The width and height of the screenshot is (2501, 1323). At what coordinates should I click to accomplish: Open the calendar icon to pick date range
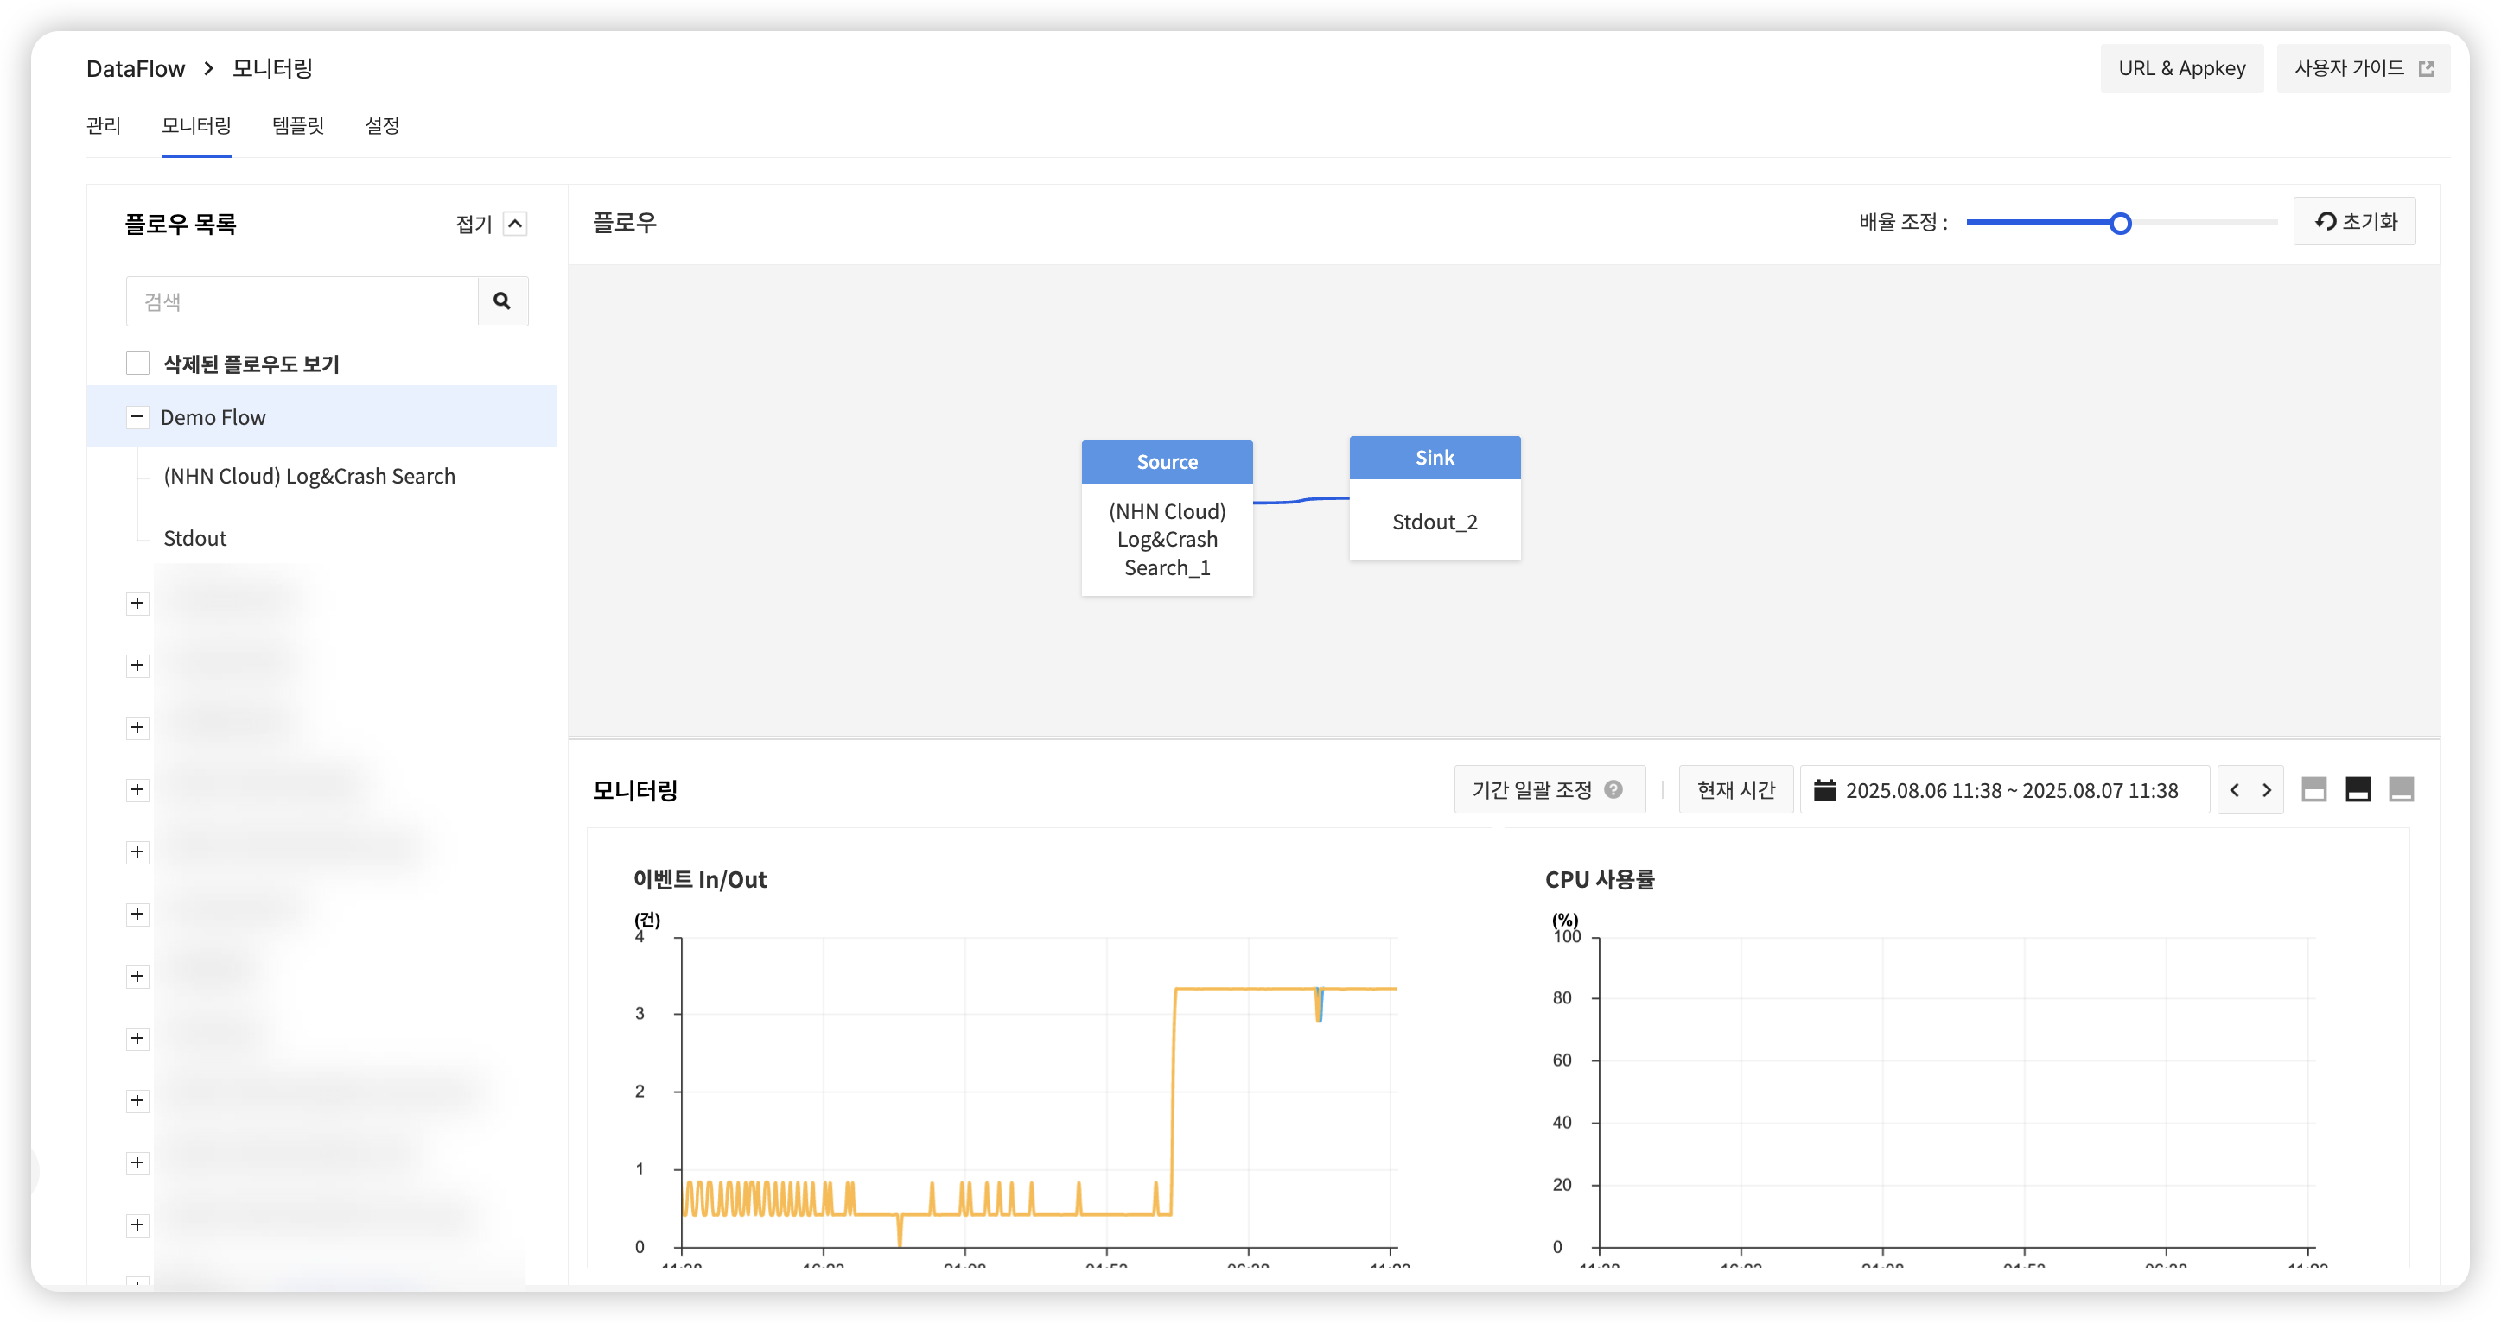click(x=1826, y=789)
